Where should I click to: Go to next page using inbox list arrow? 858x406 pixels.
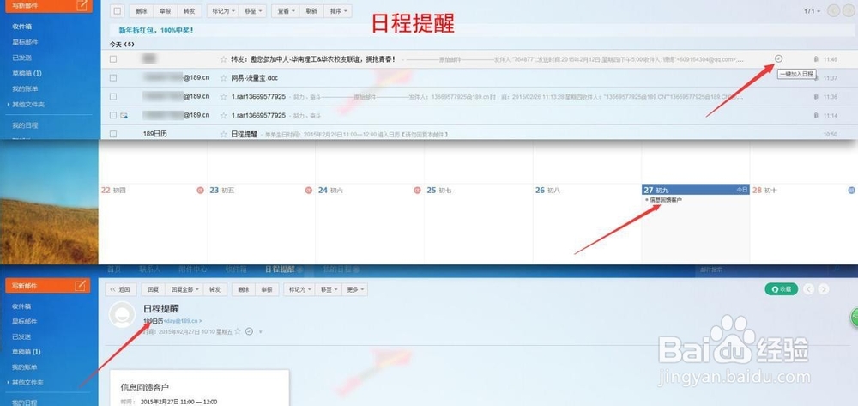pos(849,11)
